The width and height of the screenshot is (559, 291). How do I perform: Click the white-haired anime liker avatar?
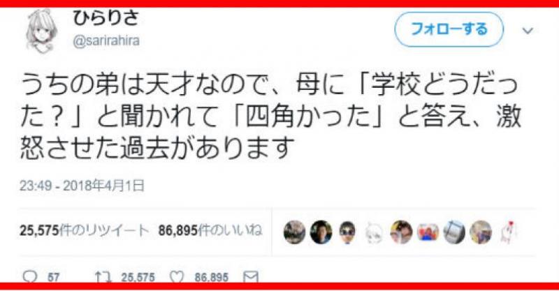[374, 232]
